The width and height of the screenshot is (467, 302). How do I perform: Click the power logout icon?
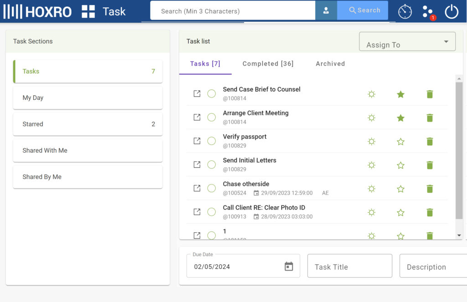[x=451, y=11]
